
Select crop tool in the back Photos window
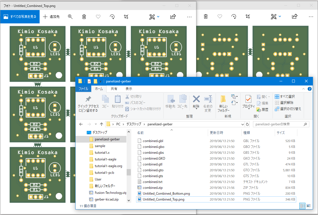(248, 17)
